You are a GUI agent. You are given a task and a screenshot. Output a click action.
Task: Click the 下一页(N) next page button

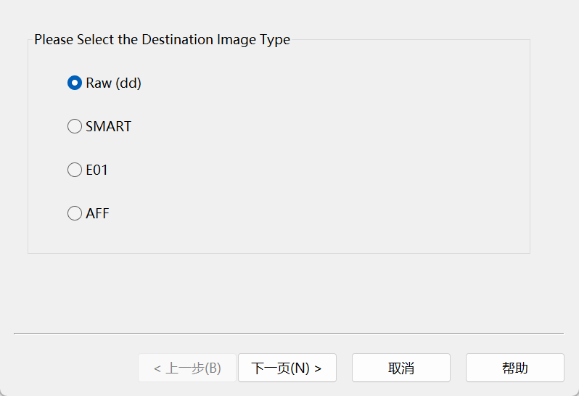click(x=287, y=368)
